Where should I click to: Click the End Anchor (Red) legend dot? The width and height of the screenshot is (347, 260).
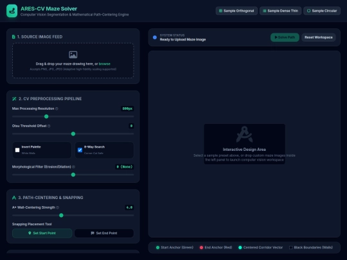click(201, 247)
